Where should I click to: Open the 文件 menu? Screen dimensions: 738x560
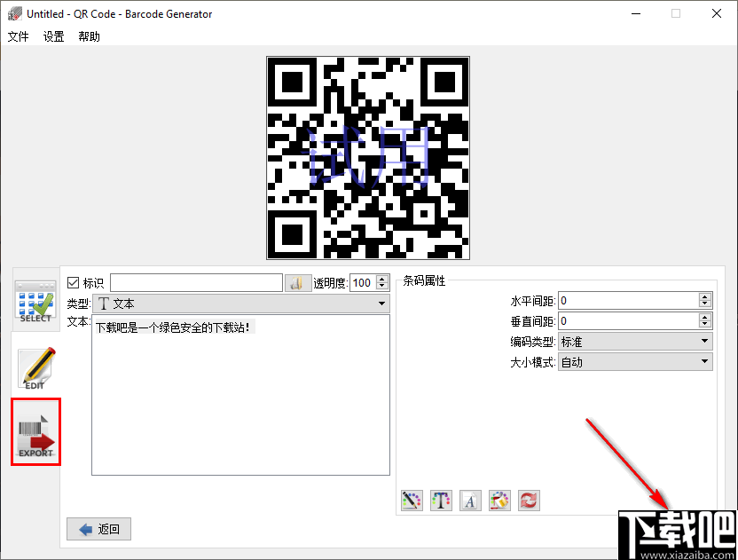[x=19, y=36]
